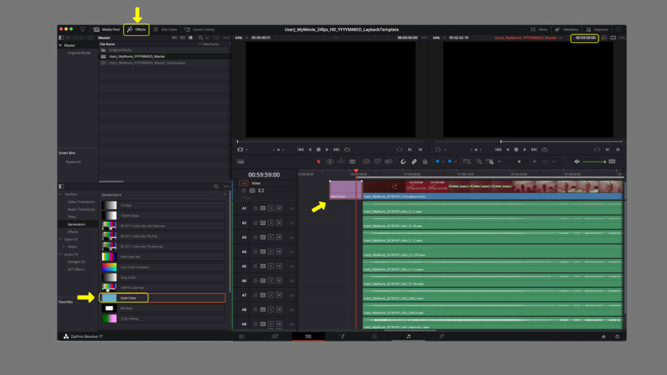667x375 pixels.
Task: Open the flag color dropdown arrow
Action: pyautogui.click(x=443, y=161)
